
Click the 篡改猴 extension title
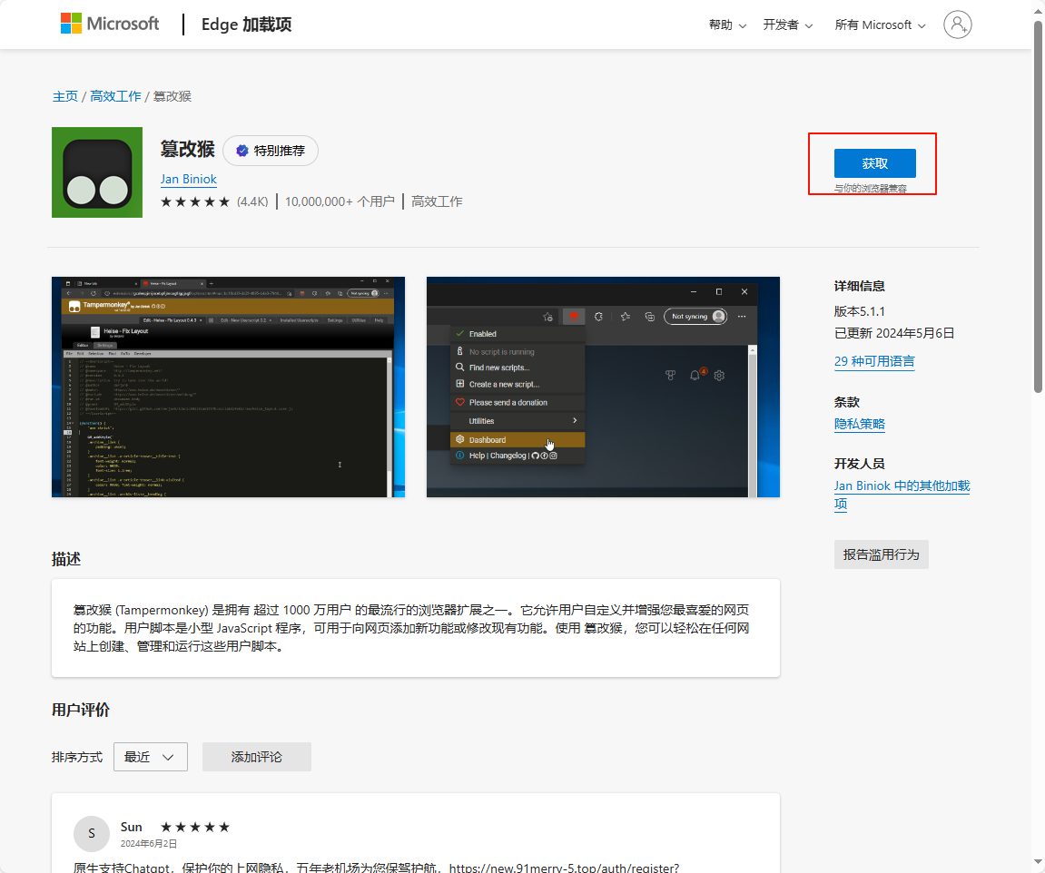(x=187, y=149)
